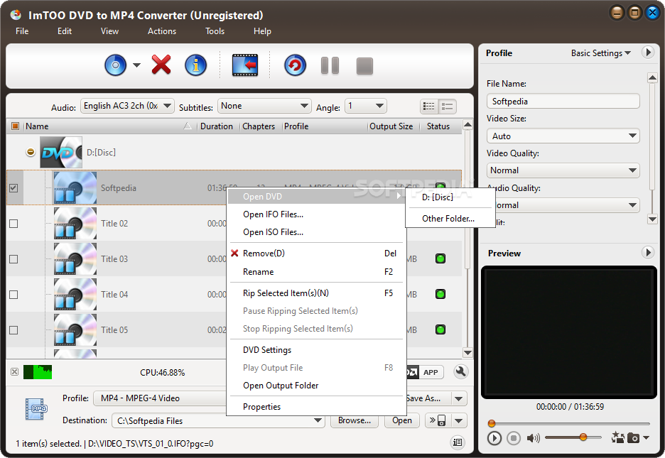The height and width of the screenshot is (458, 665).
Task: Click the clip effects icon beside camera
Action: point(617,437)
